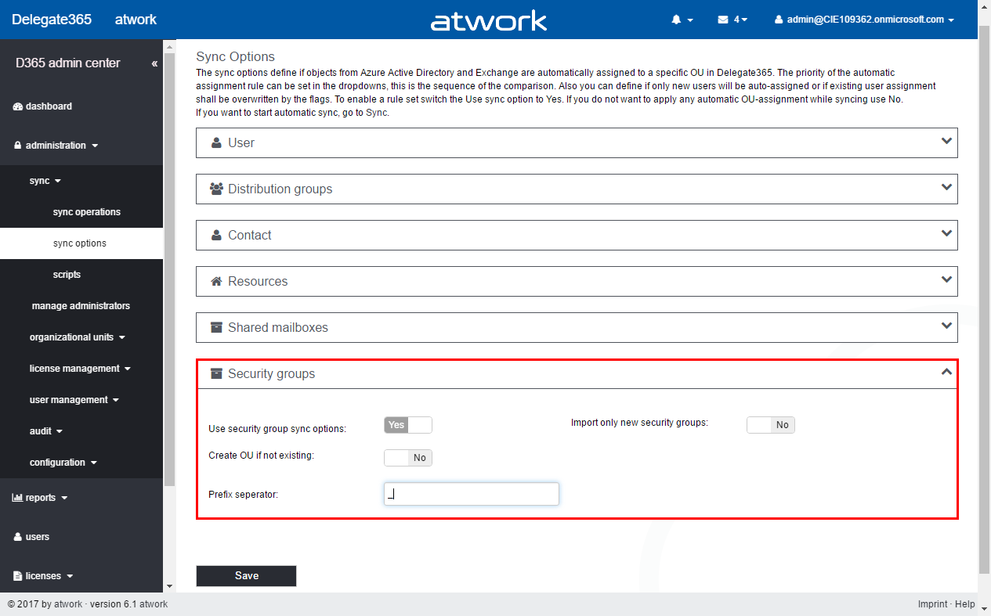The width and height of the screenshot is (991, 616).
Task: Expand the Contact section chevron
Action: (x=947, y=233)
